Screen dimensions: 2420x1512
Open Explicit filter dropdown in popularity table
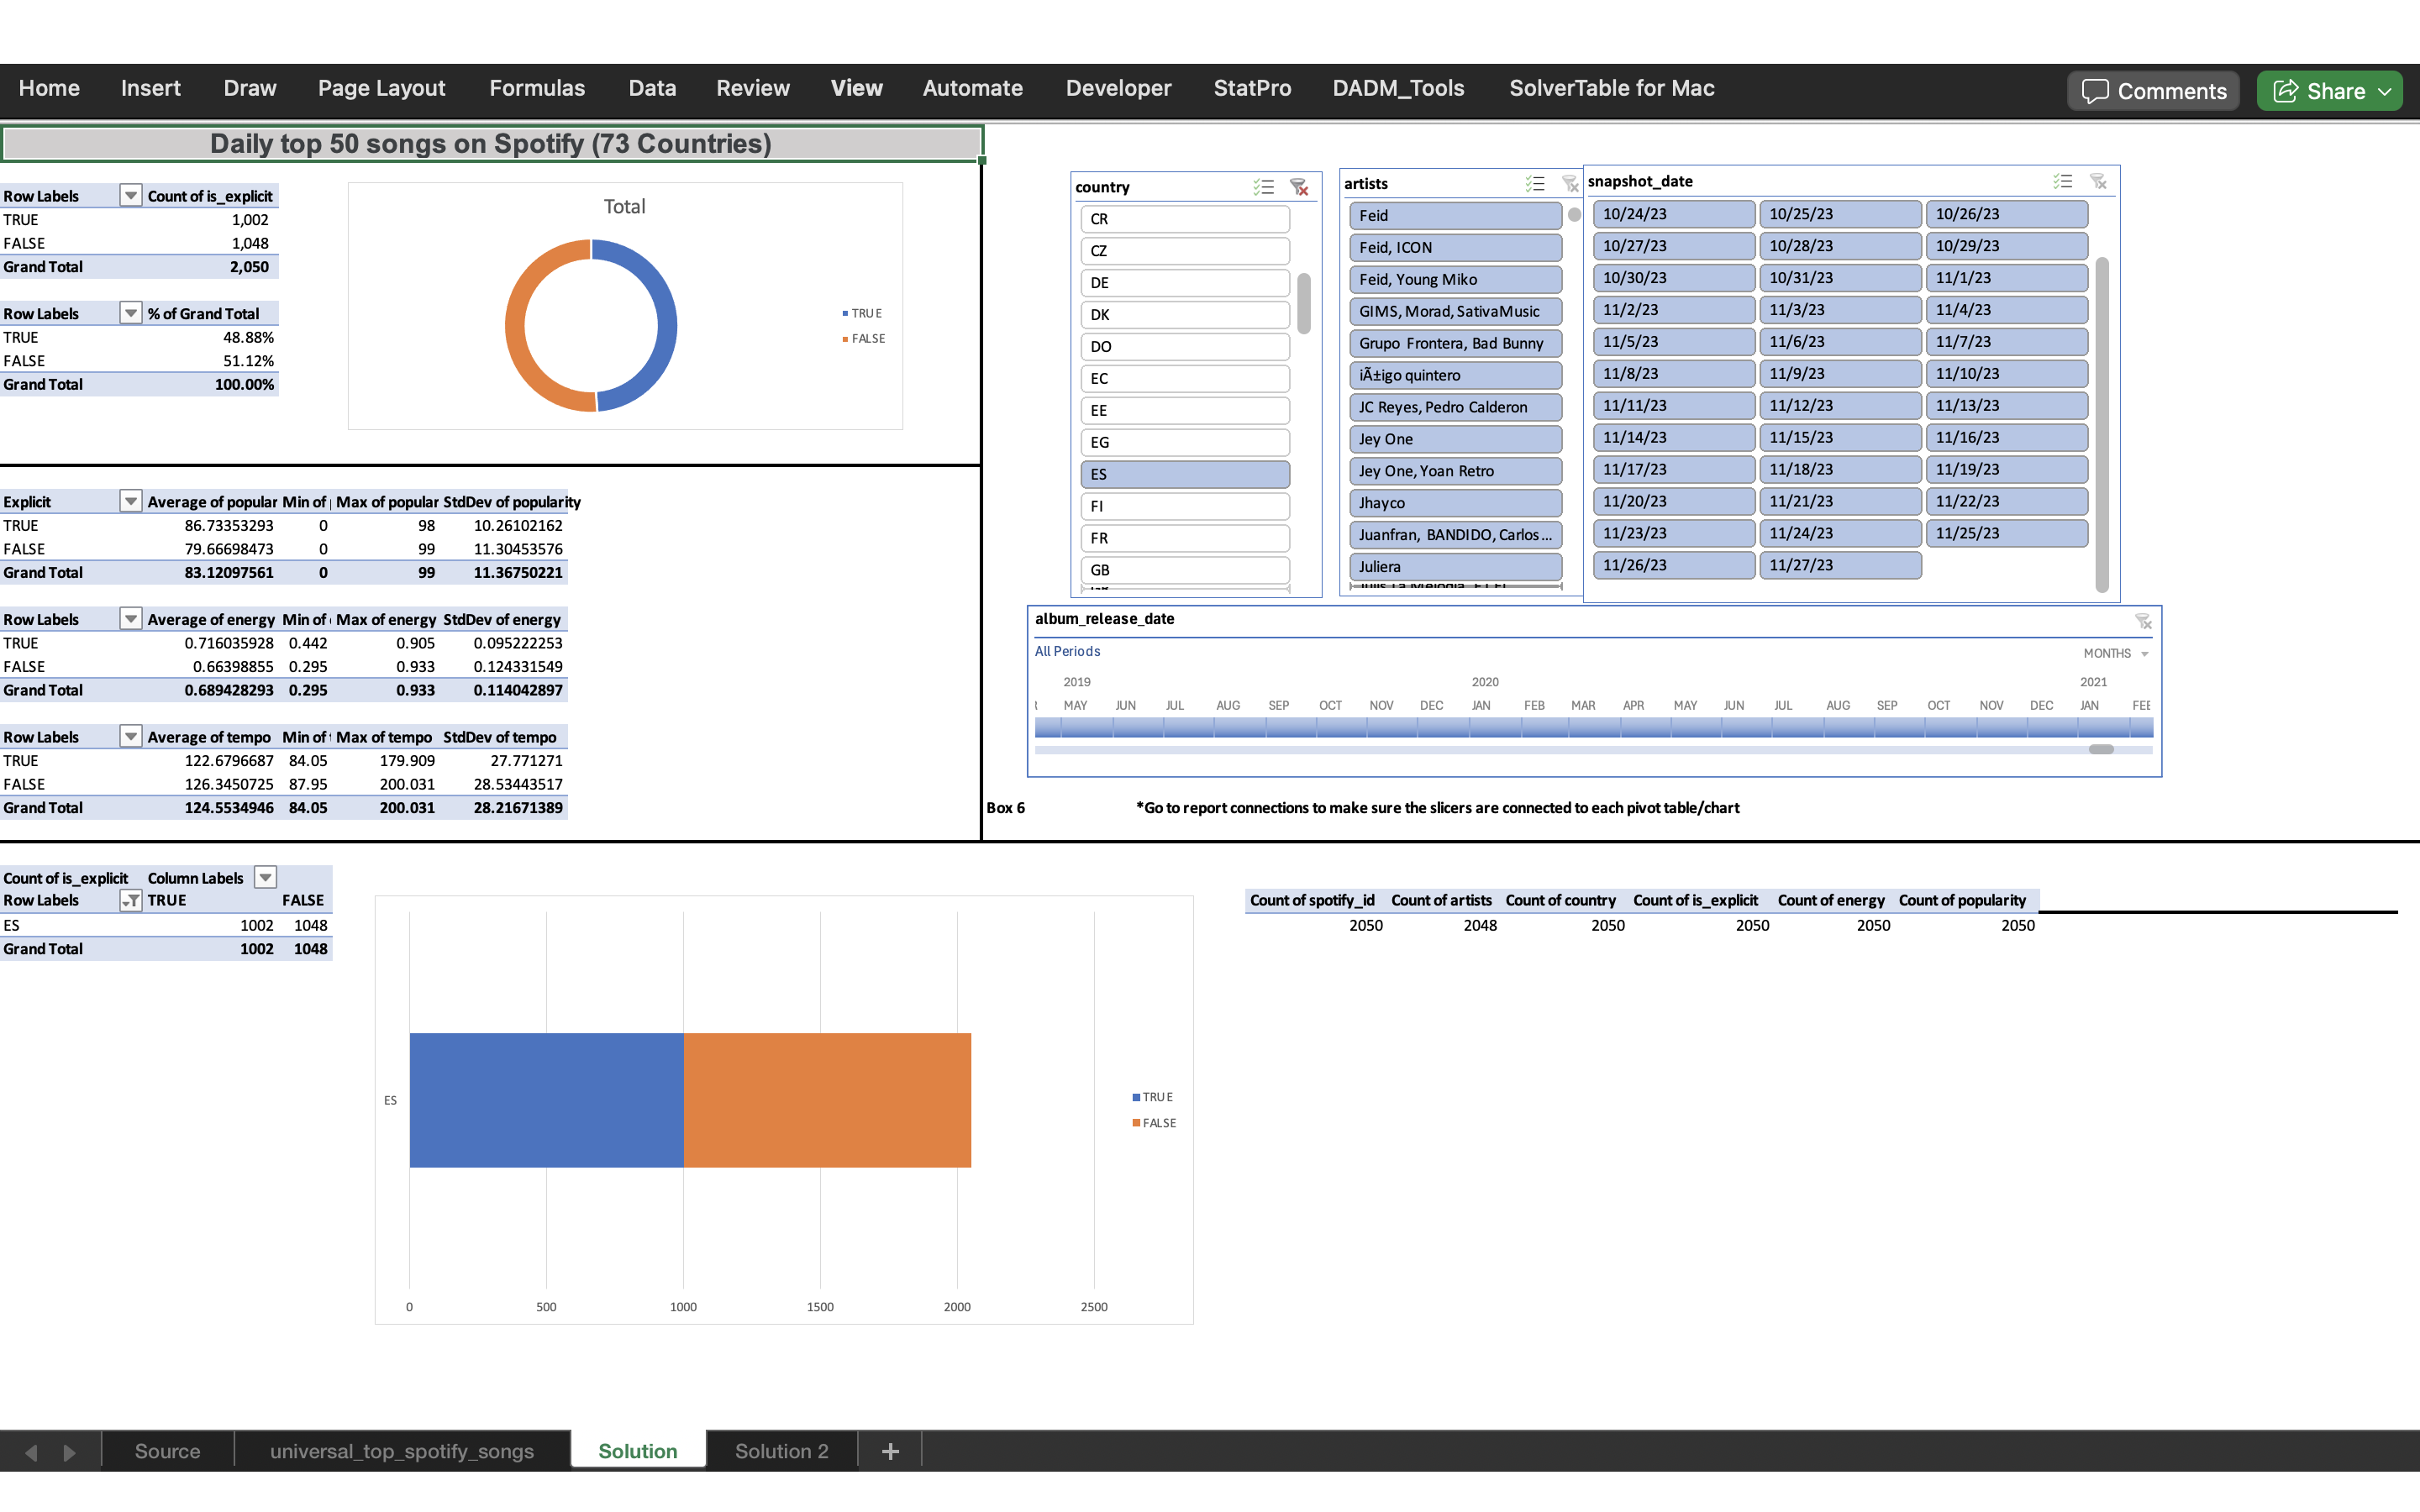(130, 501)
